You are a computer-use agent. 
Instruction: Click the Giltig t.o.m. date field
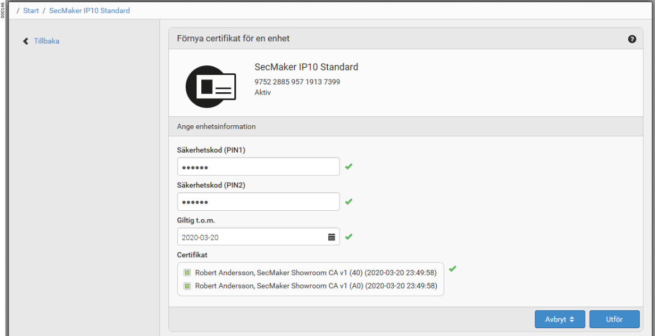pos(252,237)
